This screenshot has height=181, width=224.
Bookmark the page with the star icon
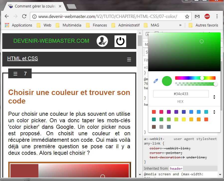pos(187,16)
